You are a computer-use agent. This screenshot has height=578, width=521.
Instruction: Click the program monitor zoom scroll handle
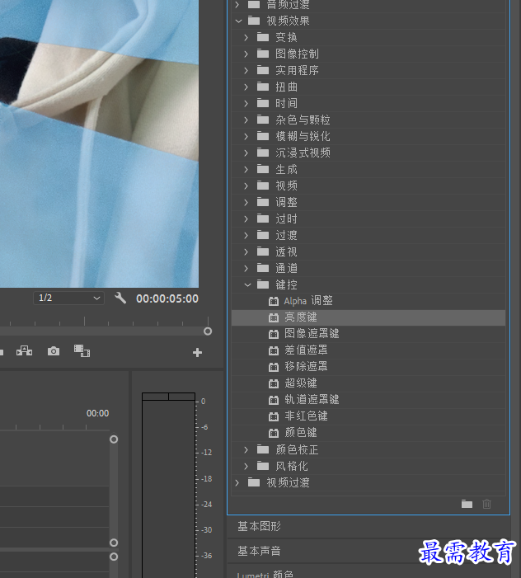click(x=208, y=331)
